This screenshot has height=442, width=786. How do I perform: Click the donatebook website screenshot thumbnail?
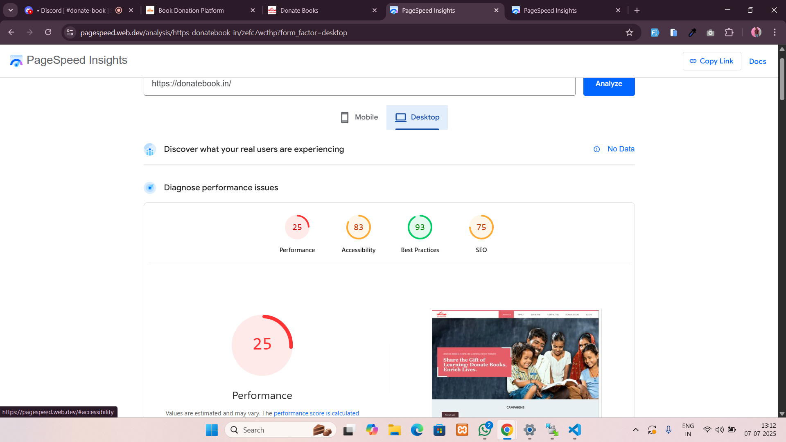click(x=515, y=362)
